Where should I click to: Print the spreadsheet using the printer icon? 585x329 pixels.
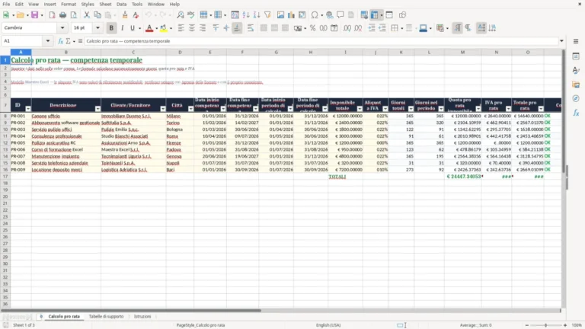click(x=62, y=15)
